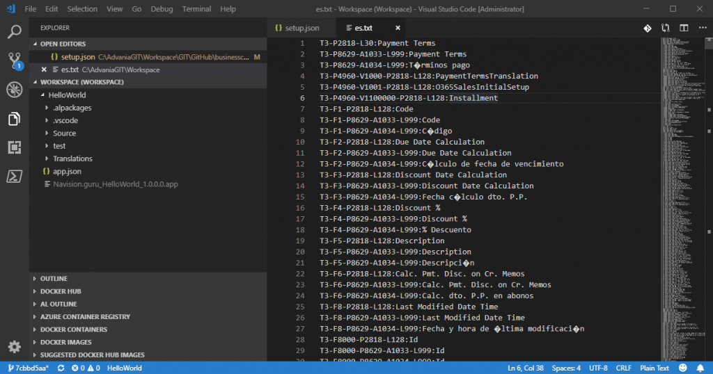Expand the Docker Containers panel
The image size is (713, 374).
(73, 330)
